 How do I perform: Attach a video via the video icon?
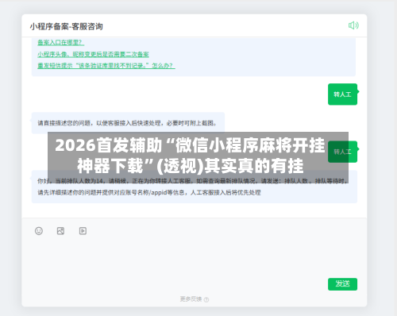[x=83, y=231]
